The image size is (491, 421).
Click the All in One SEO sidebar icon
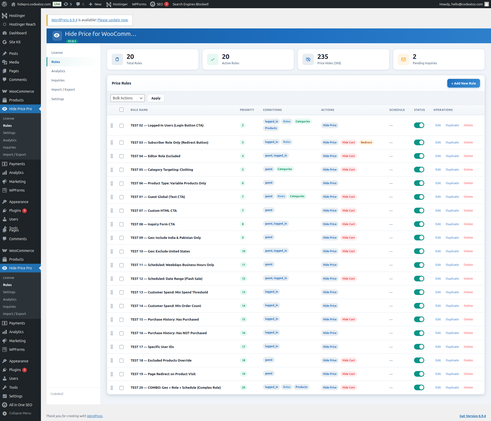[x=5, y=405]
